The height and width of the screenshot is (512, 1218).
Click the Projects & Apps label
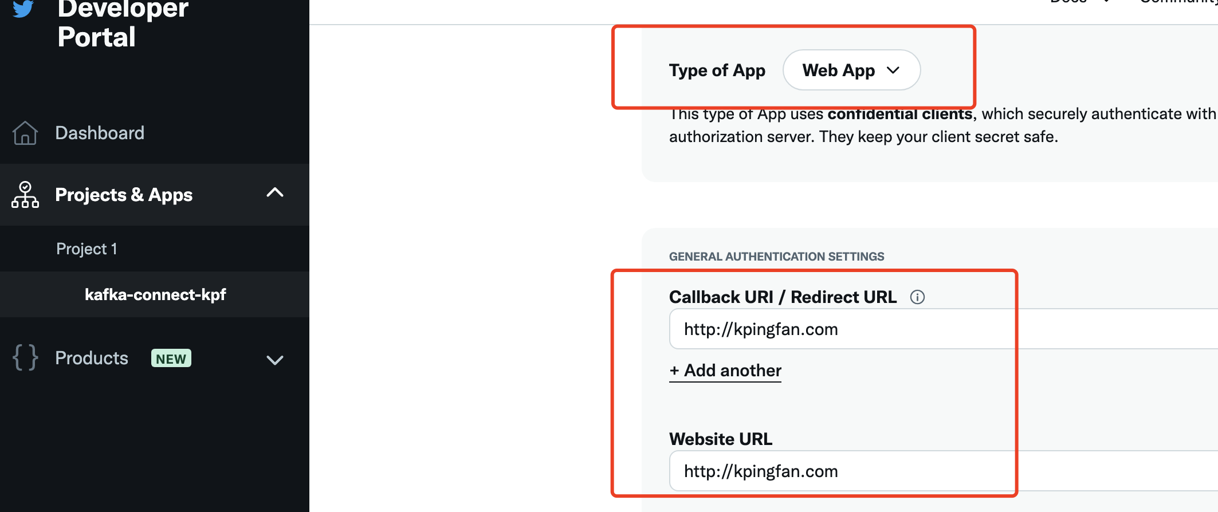click(124, 195)
